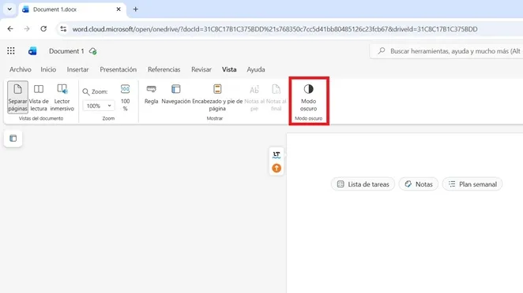Click the browser address bar URL
523x293 pixels.
275,29
